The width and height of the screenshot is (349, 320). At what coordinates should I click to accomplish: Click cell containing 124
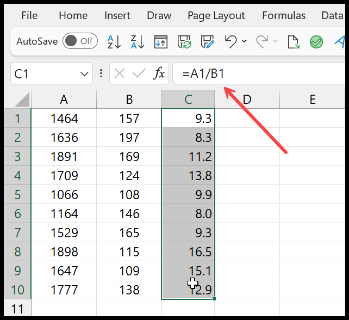[129, 175]
